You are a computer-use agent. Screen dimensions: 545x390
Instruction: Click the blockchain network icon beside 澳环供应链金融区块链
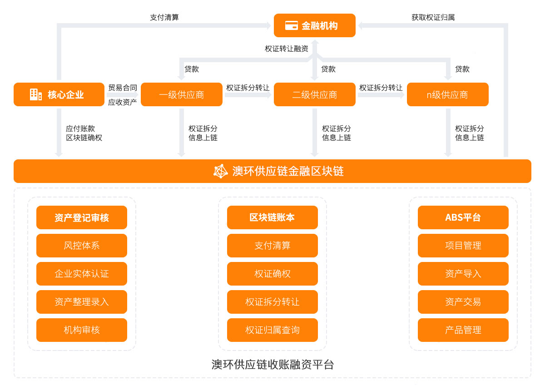221,171
